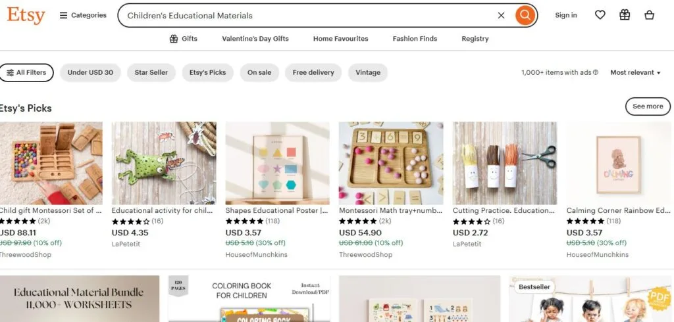This screenshot has width=674, height=322.
Task: Toggle the On sale filter chip
Action: (x=259, y=72)
